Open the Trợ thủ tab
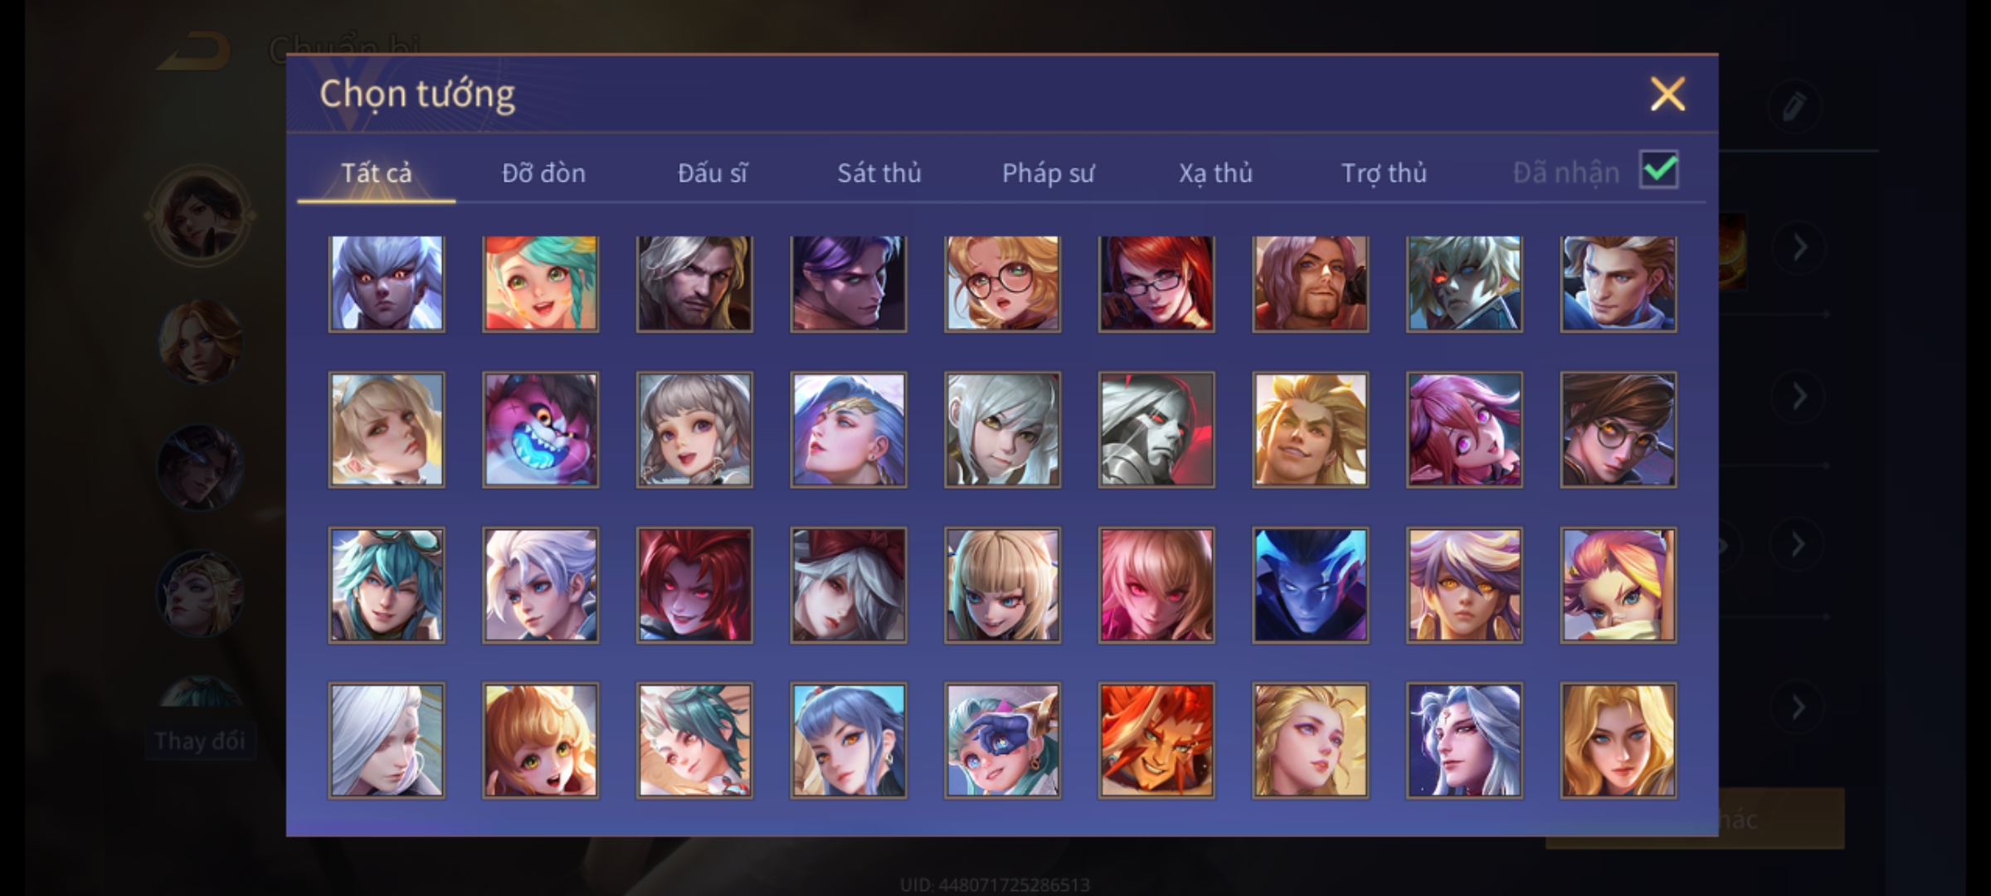 click(1385, 173)
